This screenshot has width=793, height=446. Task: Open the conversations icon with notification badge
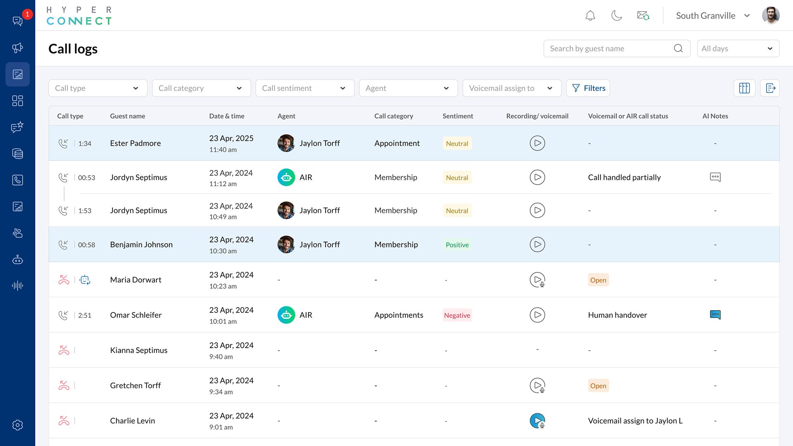click(x=17, y=21)
